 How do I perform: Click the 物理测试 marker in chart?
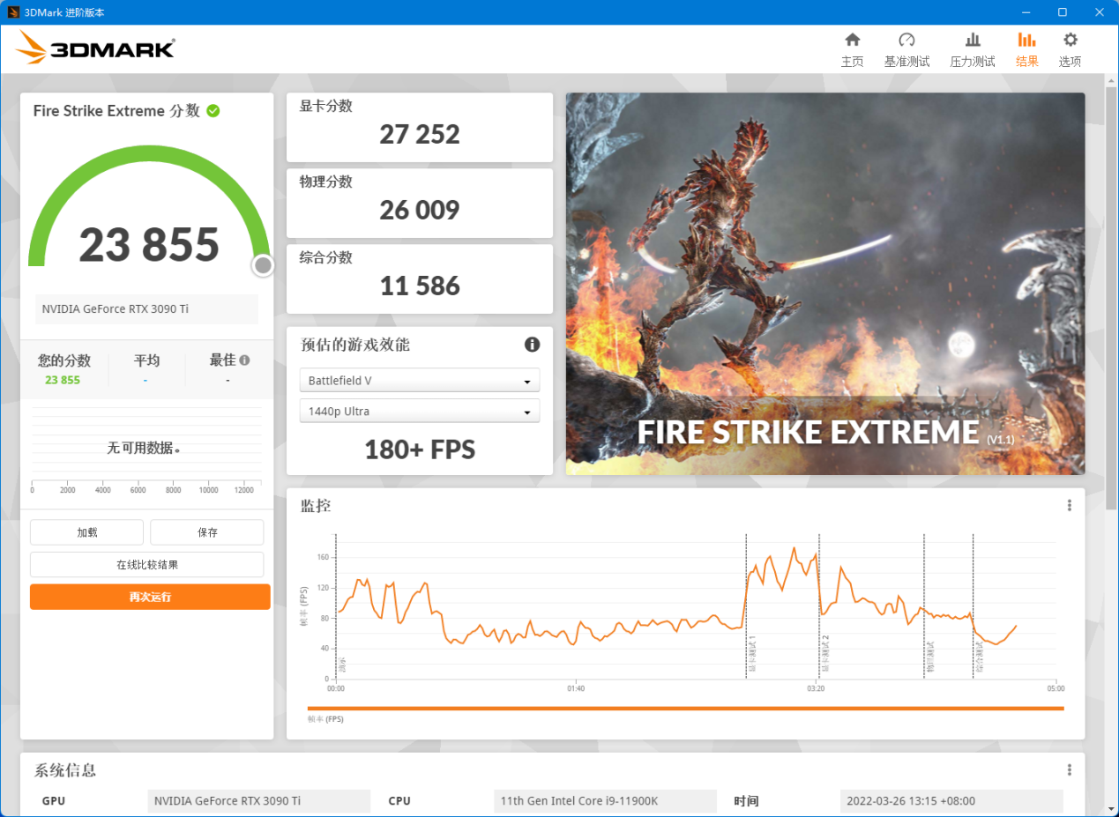(x=930, y=658)
